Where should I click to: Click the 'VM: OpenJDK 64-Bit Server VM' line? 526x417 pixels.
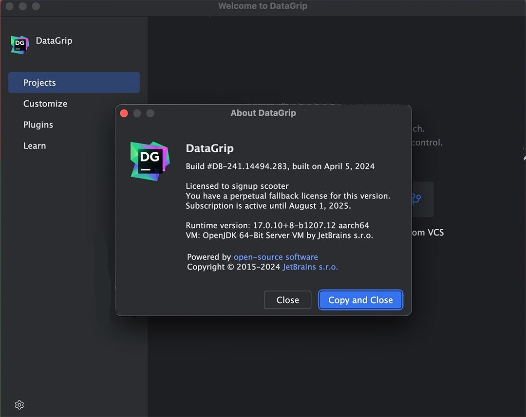(x=280, y=236)
